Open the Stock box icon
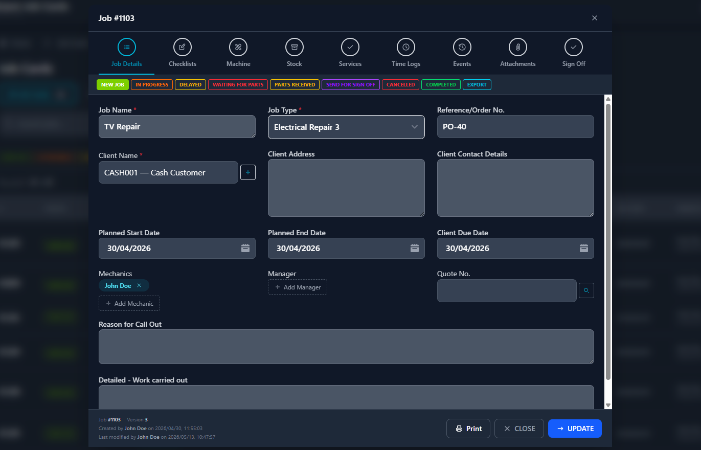This screenshot has width=701, height=450. 294,47
